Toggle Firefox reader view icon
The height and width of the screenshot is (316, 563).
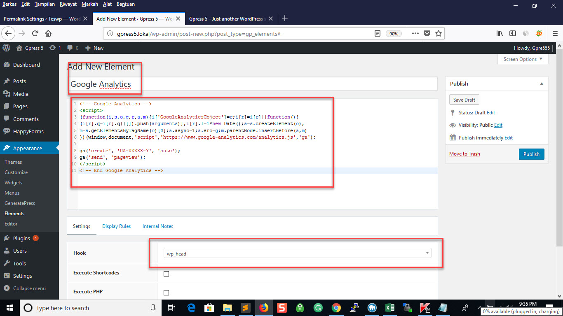[377, 34]
